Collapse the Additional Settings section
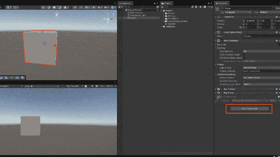The image size is (280, 157). click(216, 74)
